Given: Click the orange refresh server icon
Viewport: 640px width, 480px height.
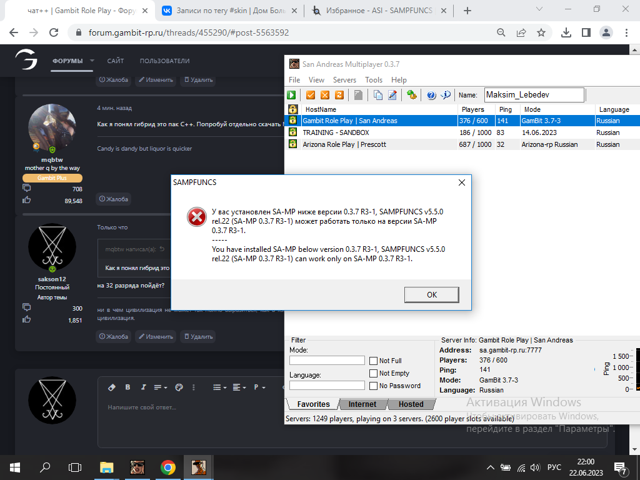Looking at the screenshot, I should tap(339, 95).
